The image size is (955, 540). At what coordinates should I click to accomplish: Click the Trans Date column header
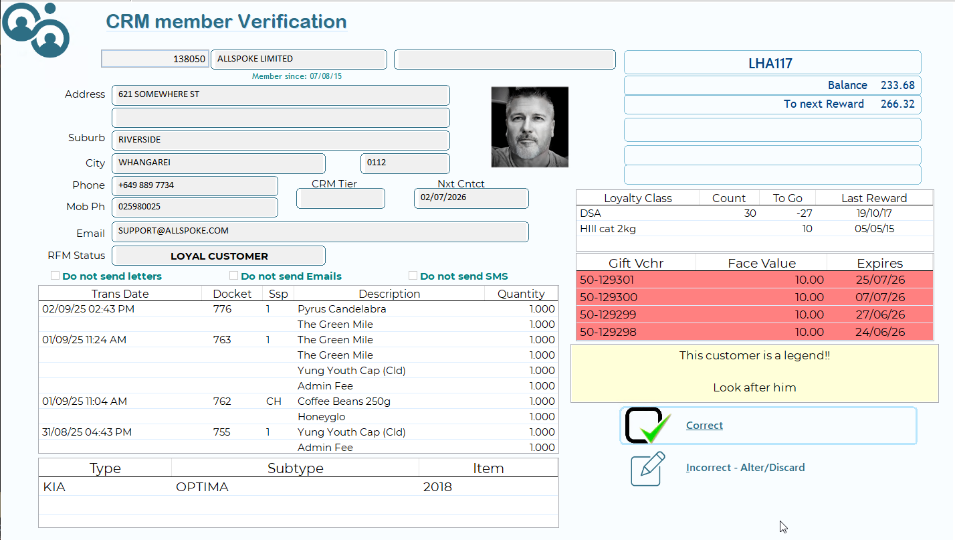(x=120, y=294)
